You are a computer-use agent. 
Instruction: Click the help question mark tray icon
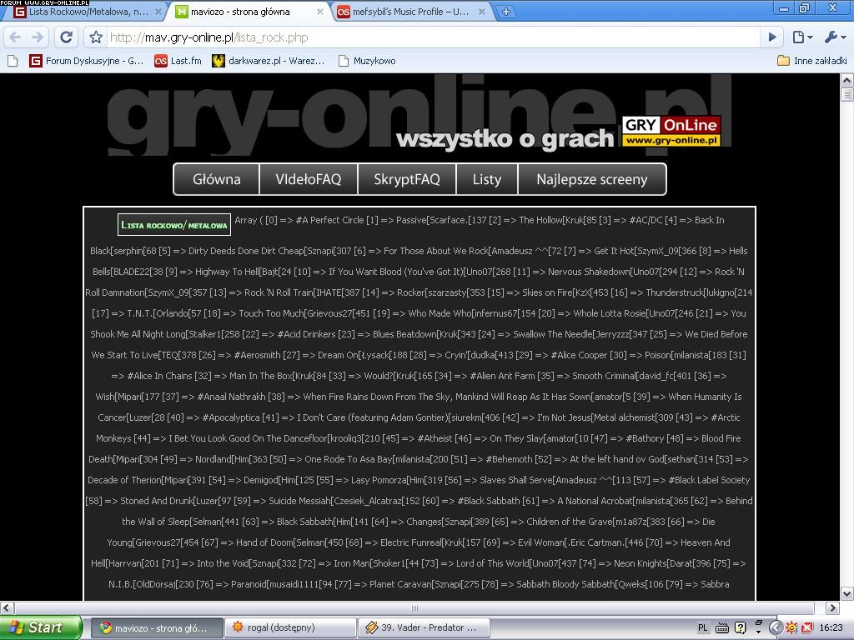tap(740, 628)
